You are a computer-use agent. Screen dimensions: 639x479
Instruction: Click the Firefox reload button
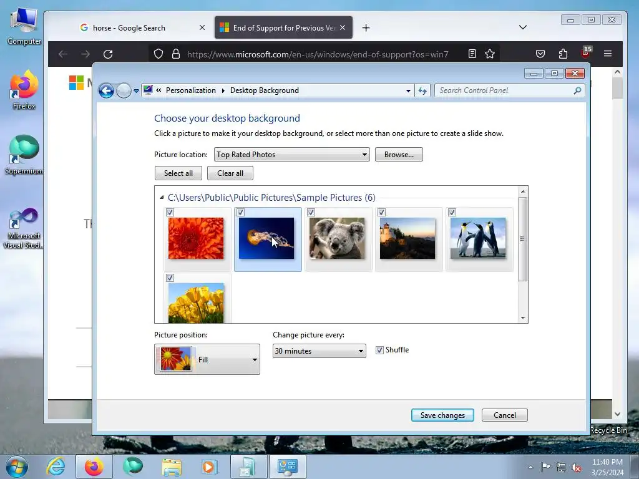[x=108, y=54]
